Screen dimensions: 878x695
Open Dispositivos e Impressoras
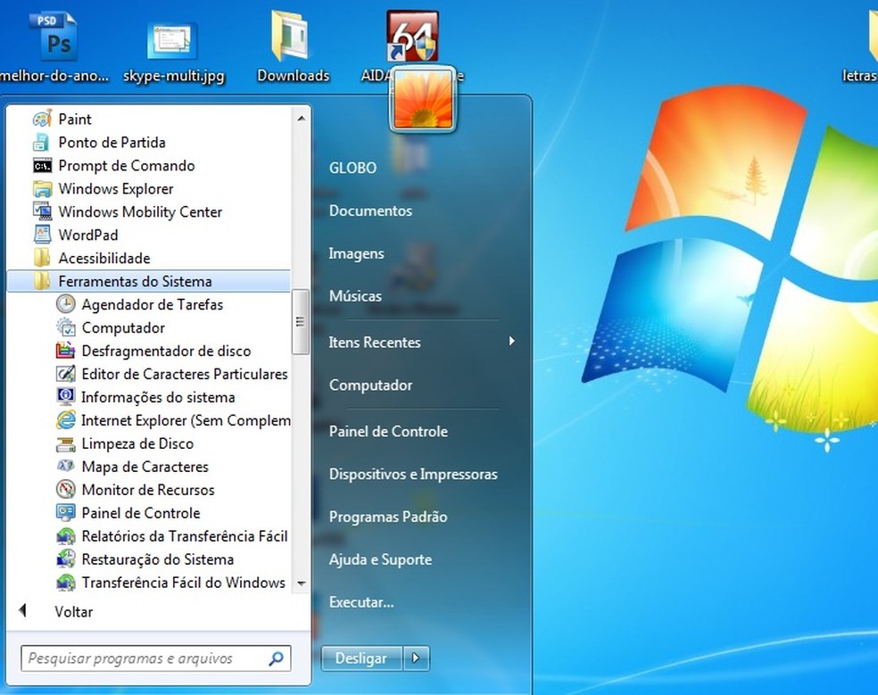(413, 474)
